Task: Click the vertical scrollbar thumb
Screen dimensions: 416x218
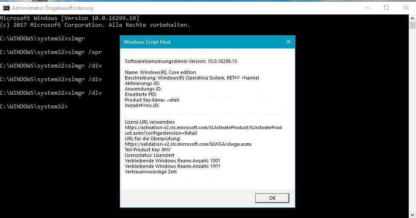Action: (412, 25)
